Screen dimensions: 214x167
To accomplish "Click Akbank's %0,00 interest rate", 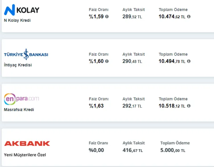I will pyautogui.click(x=96, y=150).
